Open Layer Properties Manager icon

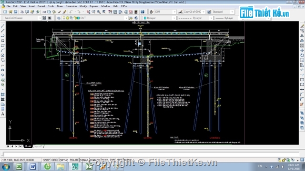click(x=59, y=18)
